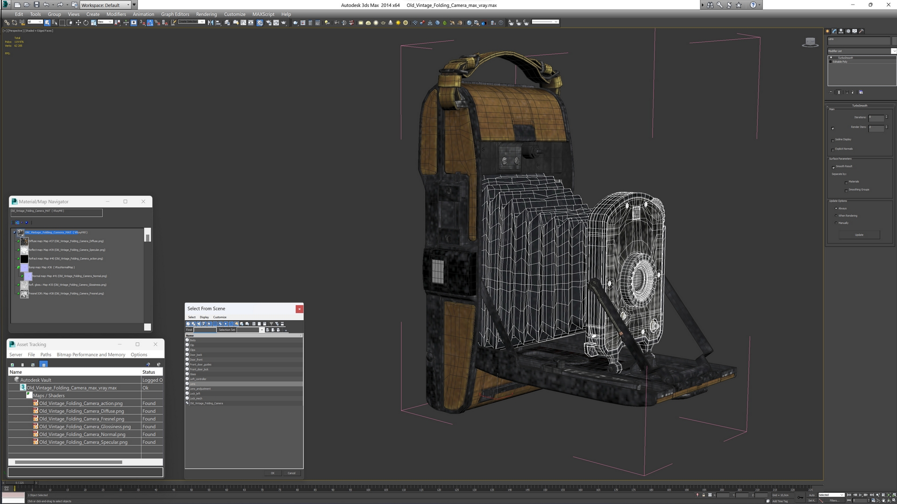Click the Open File folder icon

(x=27, y=5)
